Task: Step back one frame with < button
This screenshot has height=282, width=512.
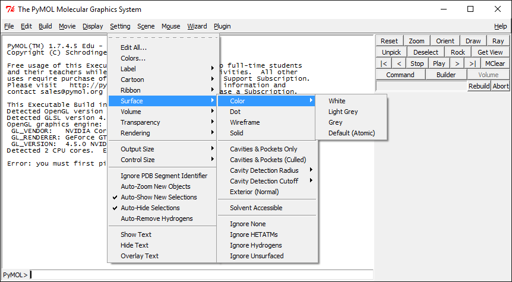Action: point(399,64)
